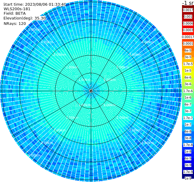Screen dimensions: 194x182
Task: Select the upper-right 4.00km range label
Action: (x=148, y=42)
